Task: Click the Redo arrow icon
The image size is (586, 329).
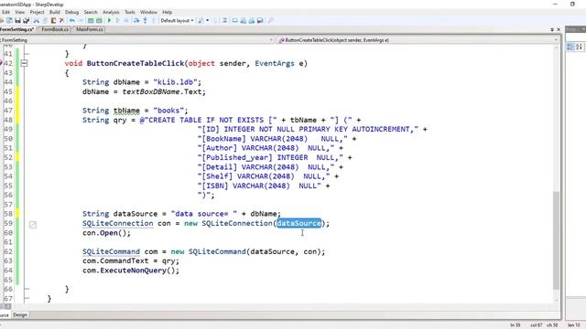Action: (81, 20)
